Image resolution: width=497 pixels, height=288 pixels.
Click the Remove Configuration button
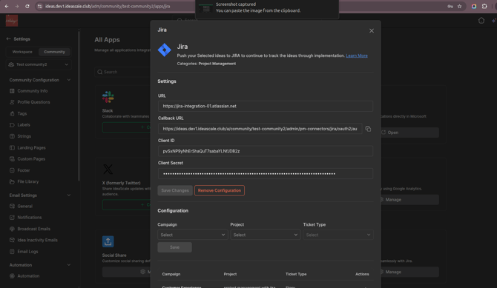220,190
